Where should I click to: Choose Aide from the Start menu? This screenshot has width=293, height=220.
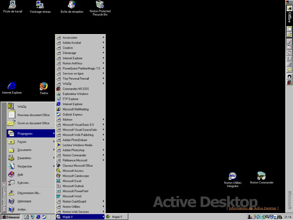tap(31, 174)
